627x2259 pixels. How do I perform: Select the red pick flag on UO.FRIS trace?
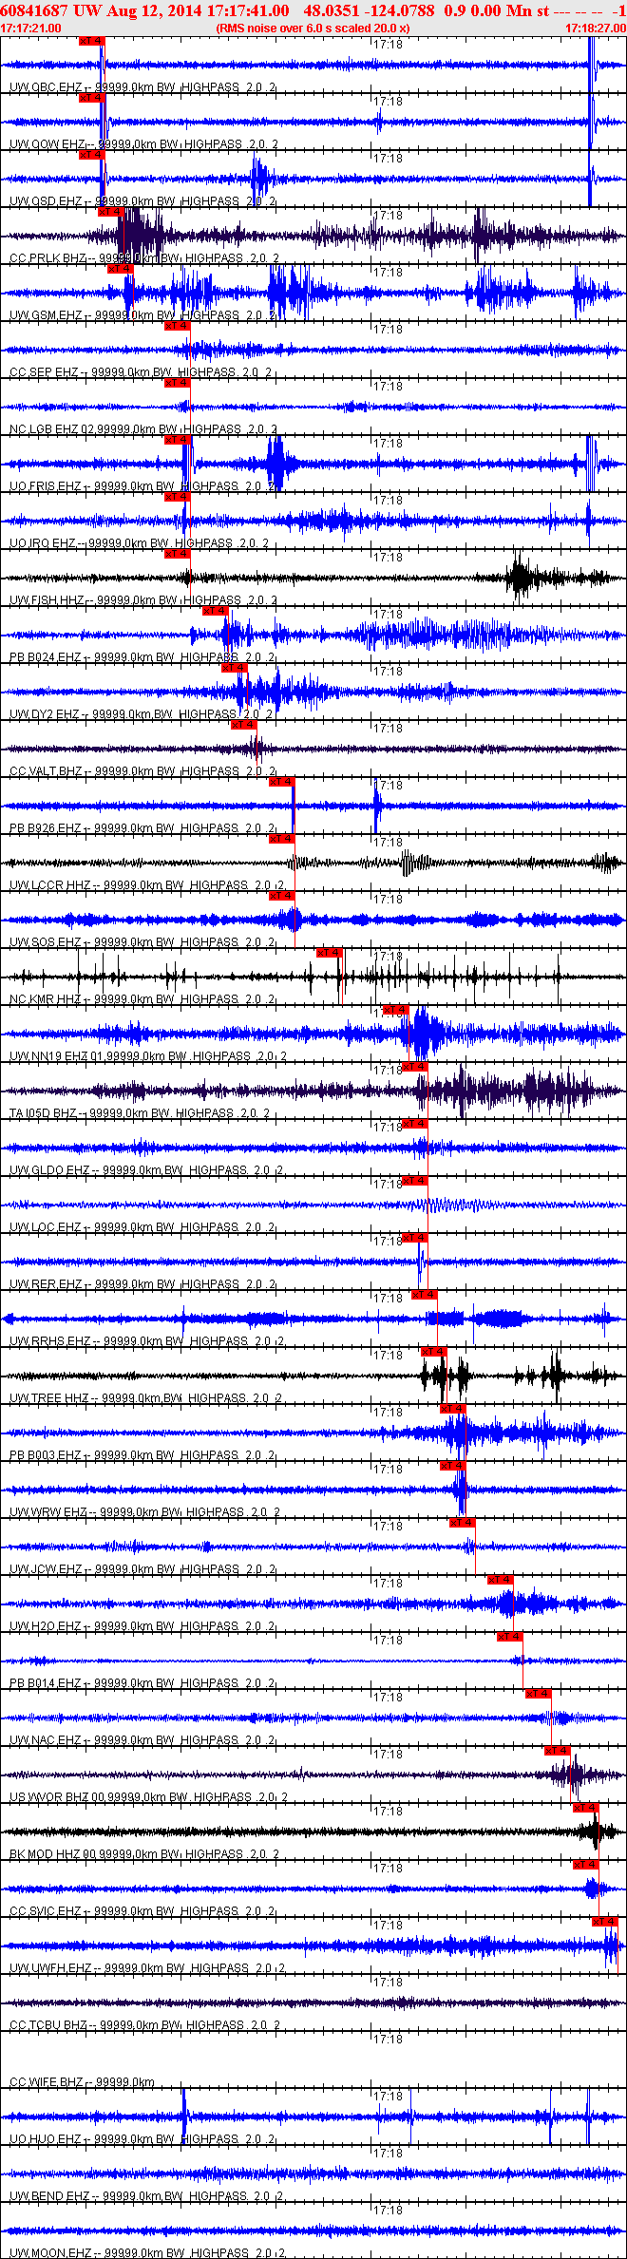178,440
